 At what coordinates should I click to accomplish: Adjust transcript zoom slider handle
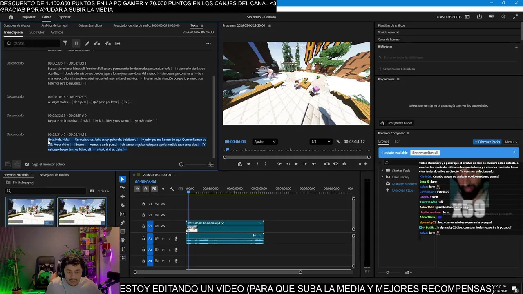pos(181,164)
